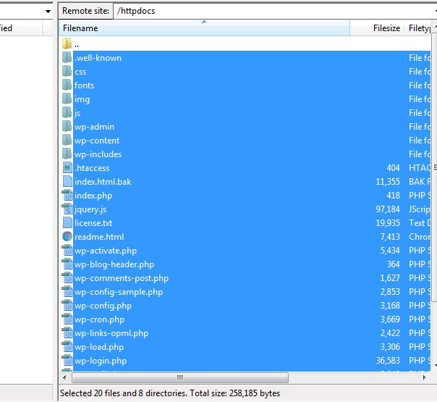
Task: Select the wp-links-opml.php file name
Action: (111, 333)
